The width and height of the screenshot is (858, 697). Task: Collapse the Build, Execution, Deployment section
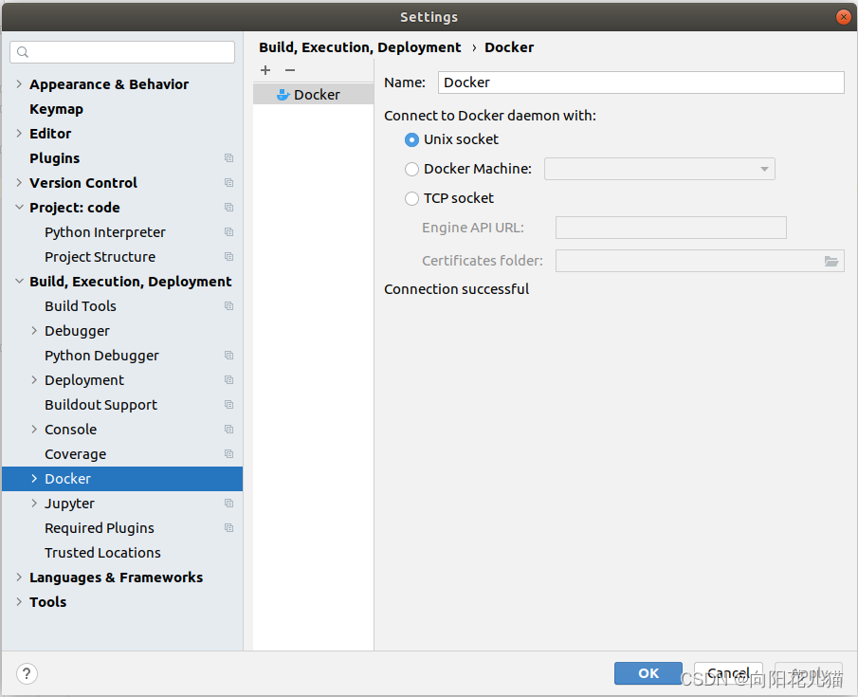pyautogui.click(x=19, y=282)
